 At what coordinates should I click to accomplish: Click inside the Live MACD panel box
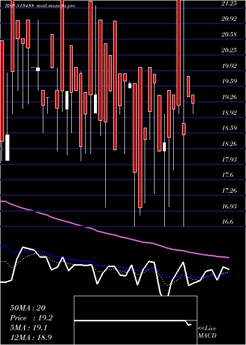click(x=135, y=320)
